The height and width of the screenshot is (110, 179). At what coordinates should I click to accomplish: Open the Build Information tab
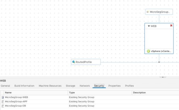point(24,86)
